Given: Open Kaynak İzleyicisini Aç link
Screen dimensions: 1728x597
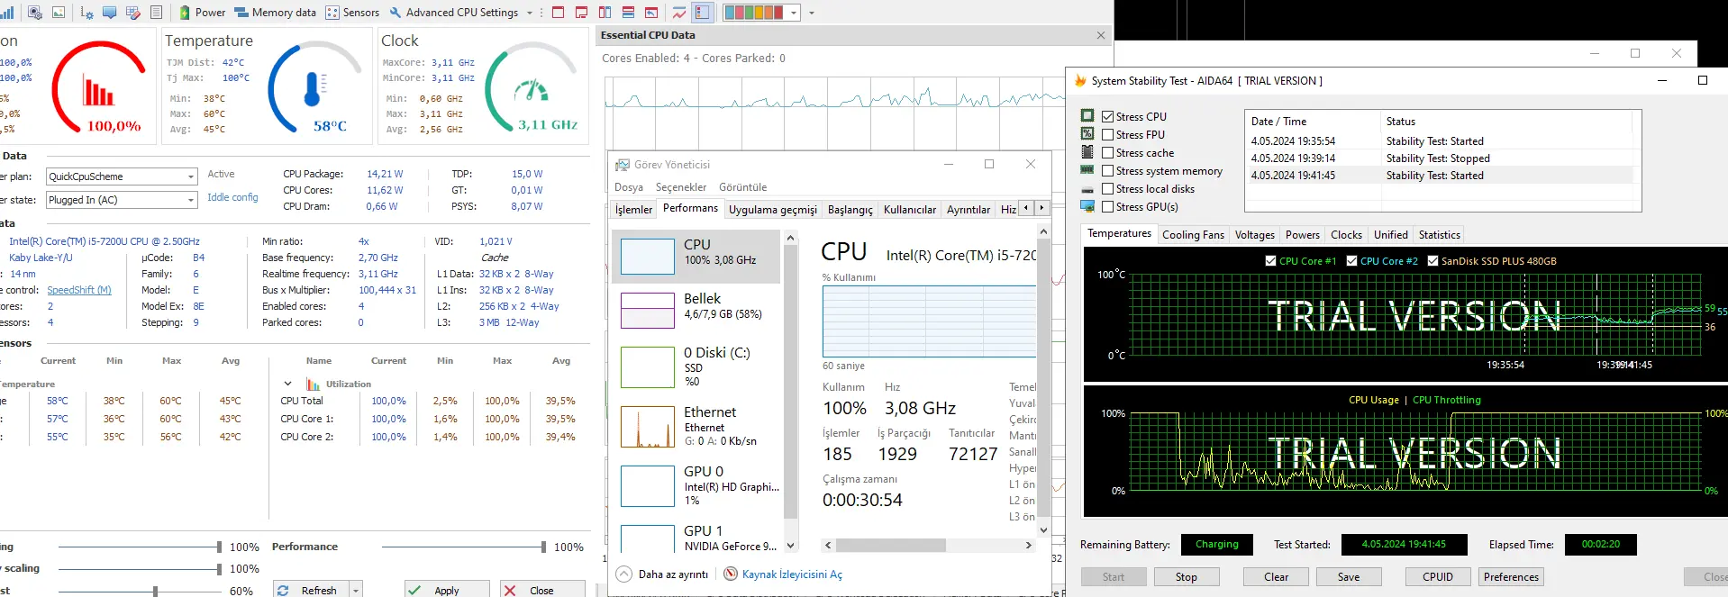Looking at the screenshot, I should tap(792, 574).
